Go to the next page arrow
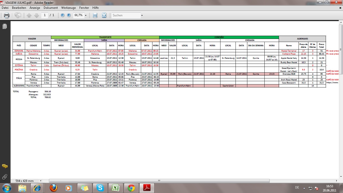343x193 pixels. 37,15
